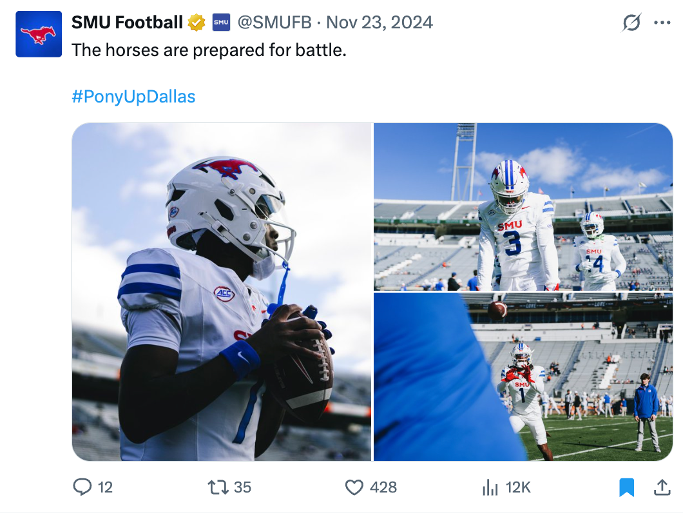Click the share upload icon

coord(662,487)
